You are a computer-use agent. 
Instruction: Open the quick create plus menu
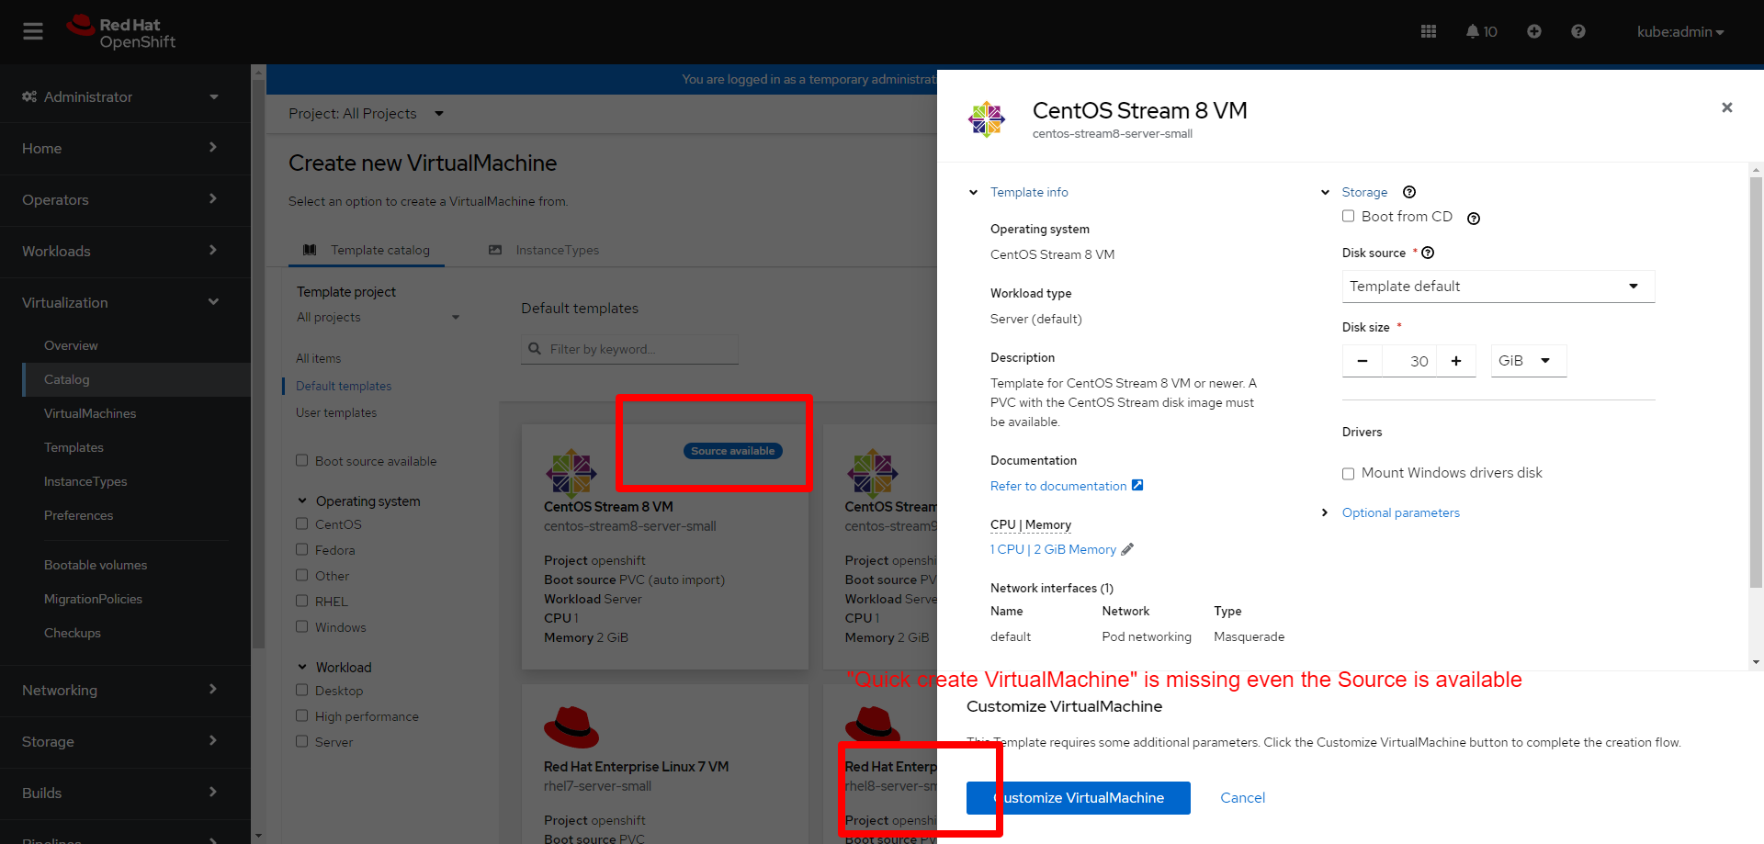point(1534,31)
